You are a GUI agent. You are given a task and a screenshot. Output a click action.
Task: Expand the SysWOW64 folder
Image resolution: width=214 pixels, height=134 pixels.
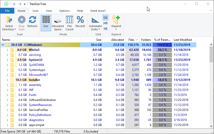(7, 65)
